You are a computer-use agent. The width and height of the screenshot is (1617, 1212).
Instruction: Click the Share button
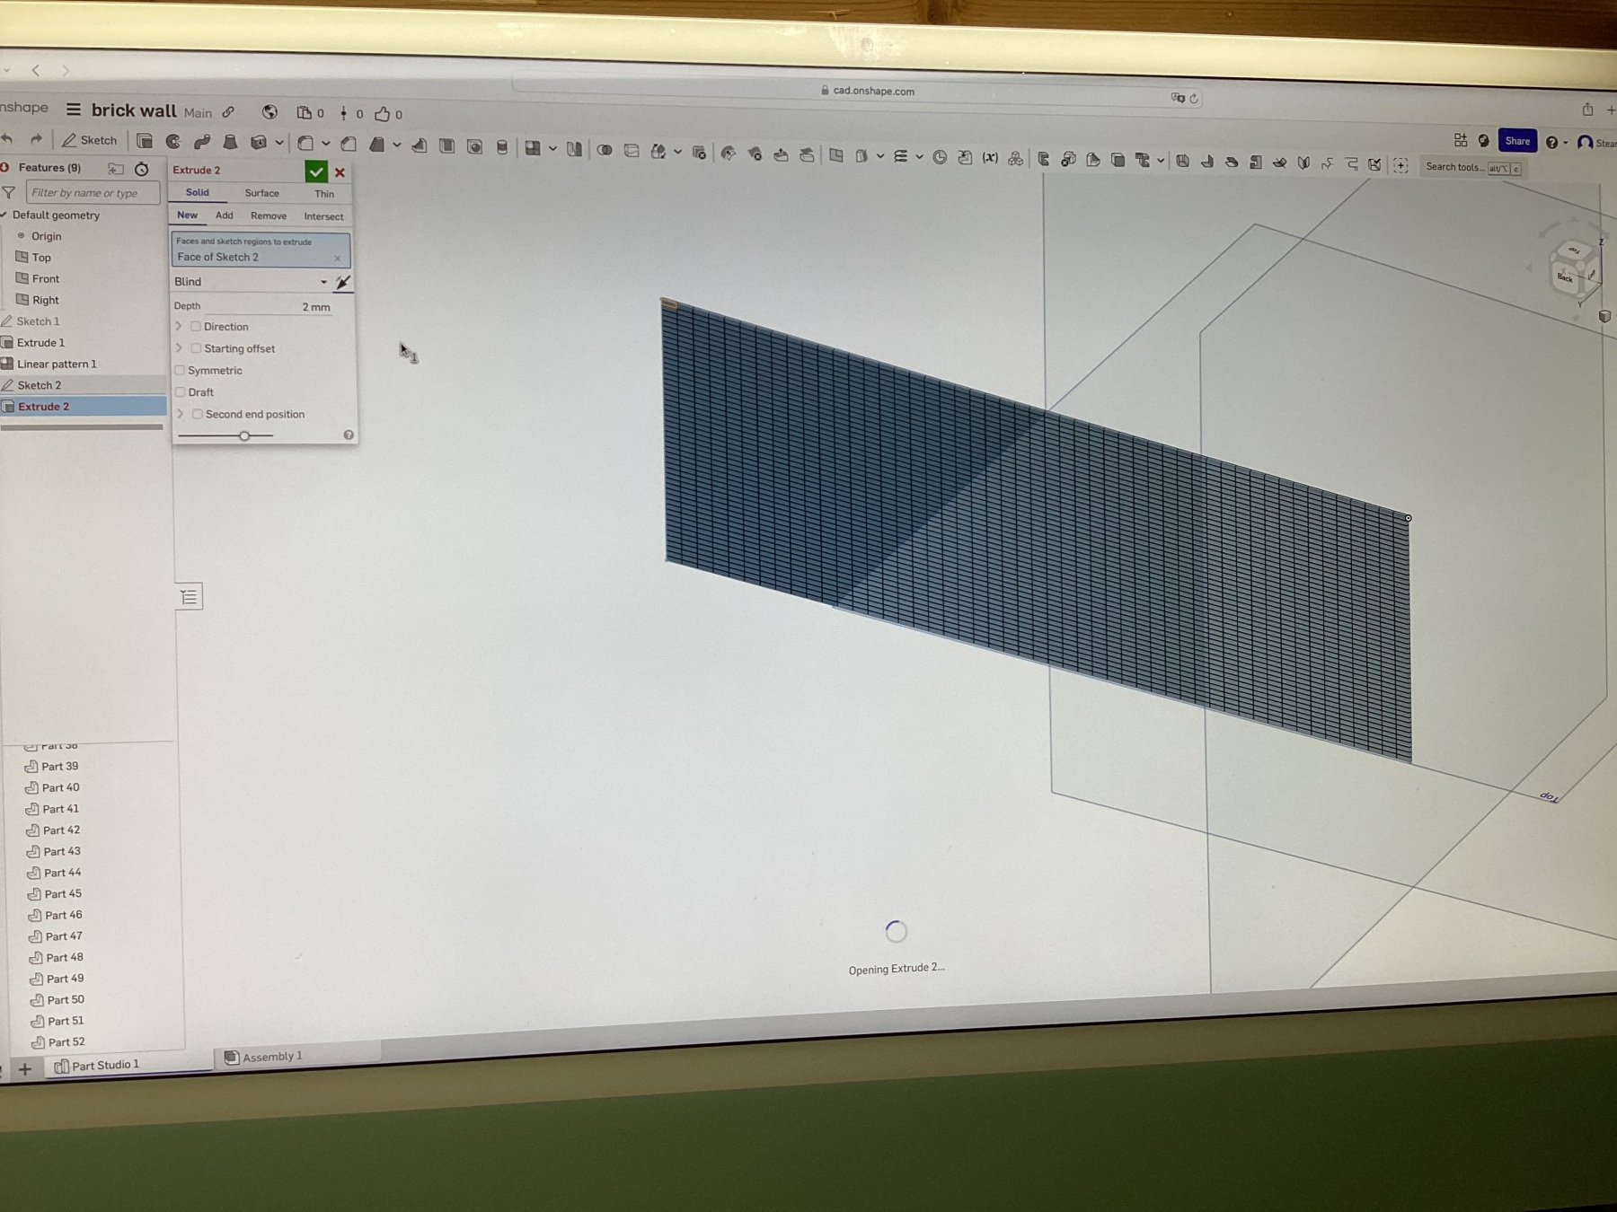pyautogui.click(x=1517, y=141)
